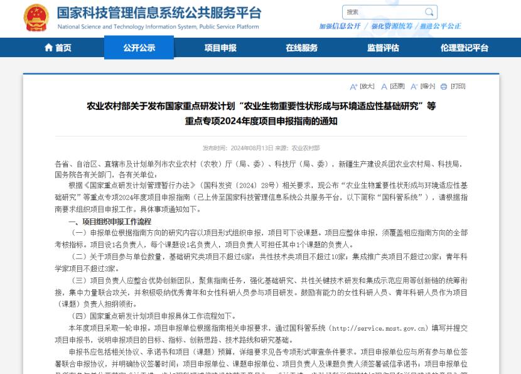Image resolution: width=521 pixels, height=374 pixels.
Task: Focus the 搜索 search input field
Action: (383, 12)
